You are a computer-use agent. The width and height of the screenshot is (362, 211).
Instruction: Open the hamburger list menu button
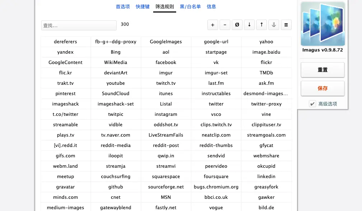point(286,25)
